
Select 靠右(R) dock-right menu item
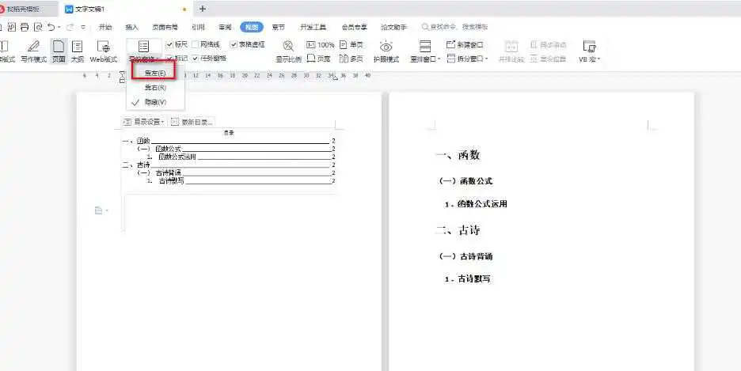click(155, 88)
